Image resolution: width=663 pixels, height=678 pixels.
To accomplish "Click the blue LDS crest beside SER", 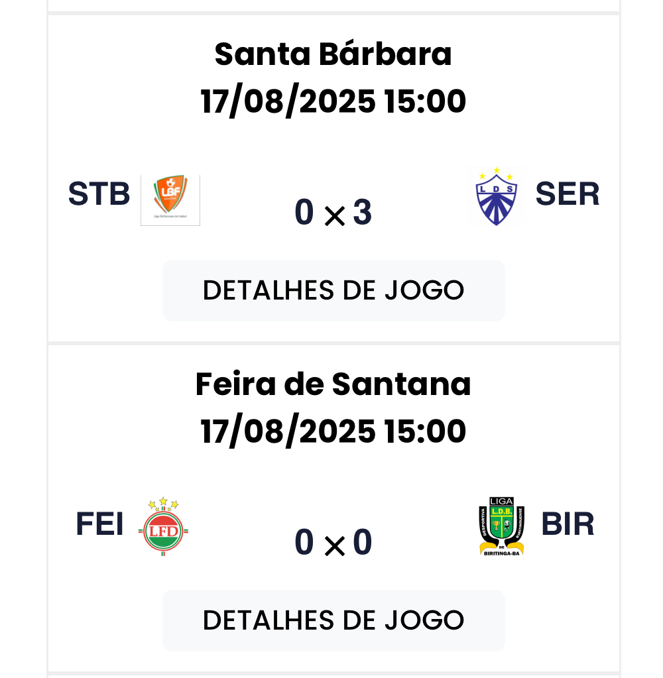I will 497,196.
